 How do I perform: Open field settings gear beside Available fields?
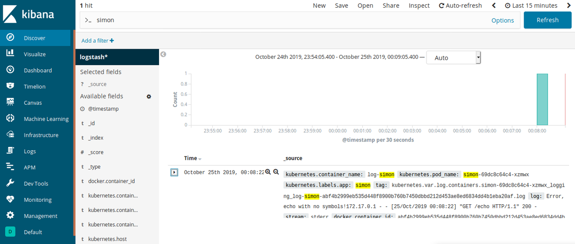(149, 96)
